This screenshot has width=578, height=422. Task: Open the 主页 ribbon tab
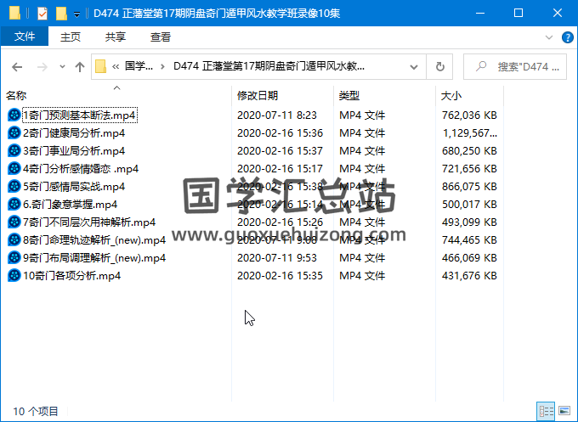(71, 37)
